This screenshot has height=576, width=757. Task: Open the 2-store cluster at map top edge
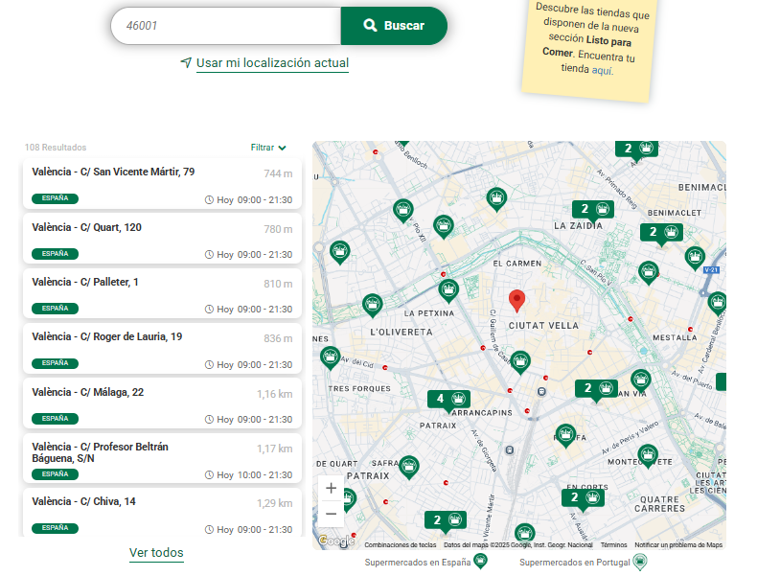click(x=637, y=149)
